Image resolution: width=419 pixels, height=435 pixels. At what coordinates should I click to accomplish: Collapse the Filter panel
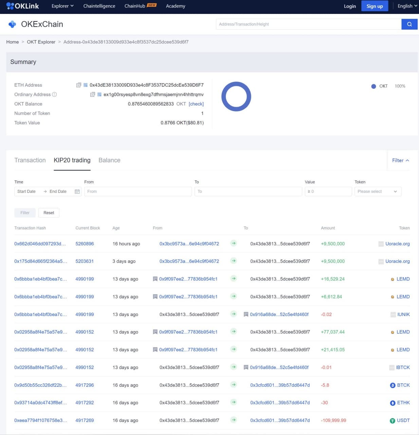pos(400,160)
